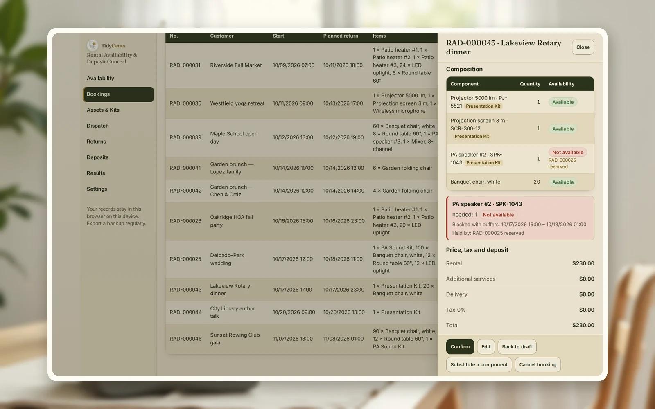Open the Deposits page
The image size is (655, 409).
pyautogui.click(x=118, y=157)
